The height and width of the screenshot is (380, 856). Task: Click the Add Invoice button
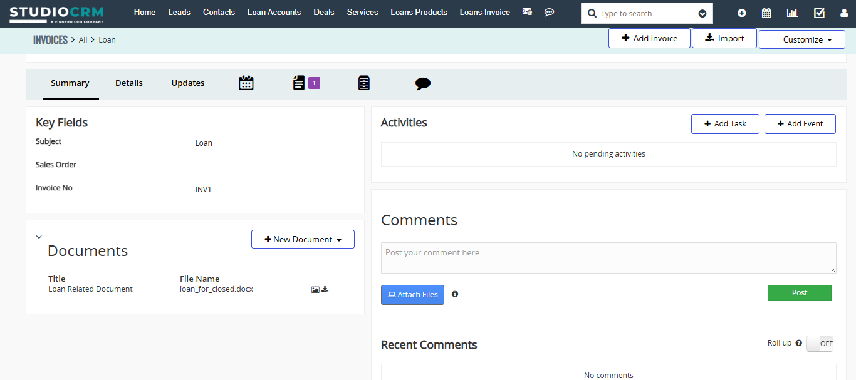tap(649, 38)
